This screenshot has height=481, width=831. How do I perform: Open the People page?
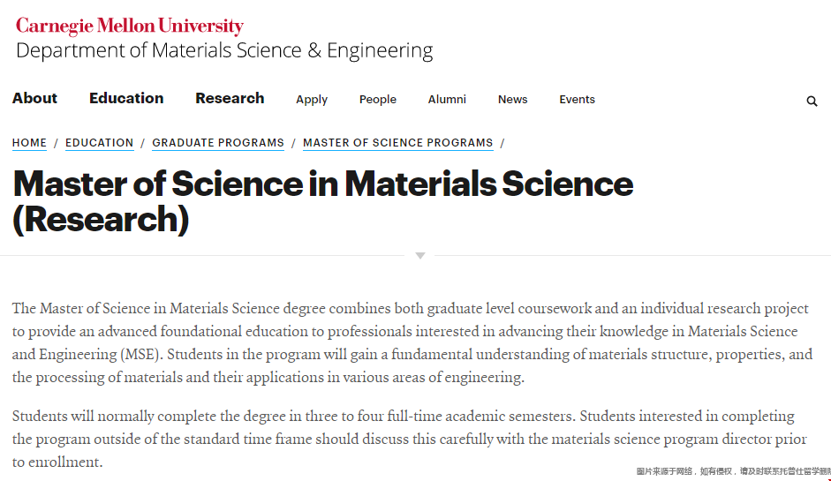coord(377,100)
